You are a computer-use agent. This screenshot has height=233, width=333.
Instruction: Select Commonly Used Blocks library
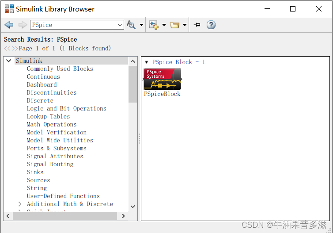(60, 69)
